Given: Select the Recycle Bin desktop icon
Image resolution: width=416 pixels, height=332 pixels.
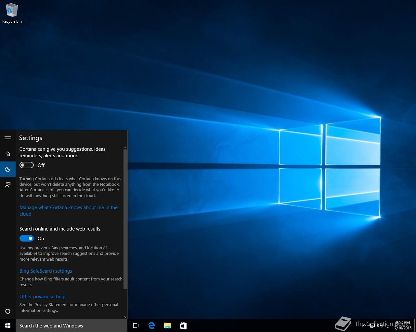Looking at the screenshot, I should pyautogui.click(x=12, y=14).
